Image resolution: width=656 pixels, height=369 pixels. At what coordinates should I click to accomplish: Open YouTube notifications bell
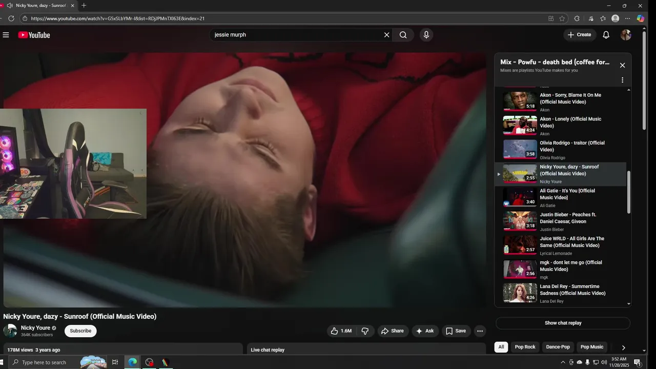pyautogui.click(x=606, y=35)
